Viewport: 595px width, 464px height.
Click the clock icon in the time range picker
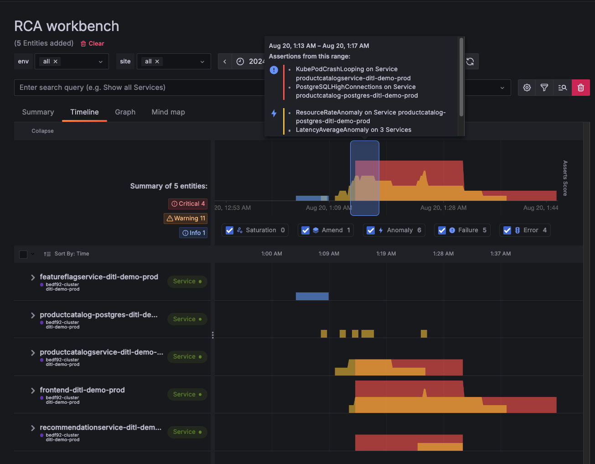tap(239, 61)
